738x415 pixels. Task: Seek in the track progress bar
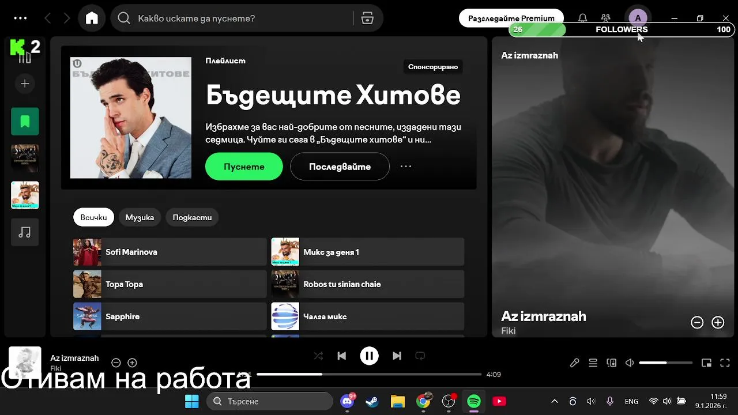tap(369, 374)
